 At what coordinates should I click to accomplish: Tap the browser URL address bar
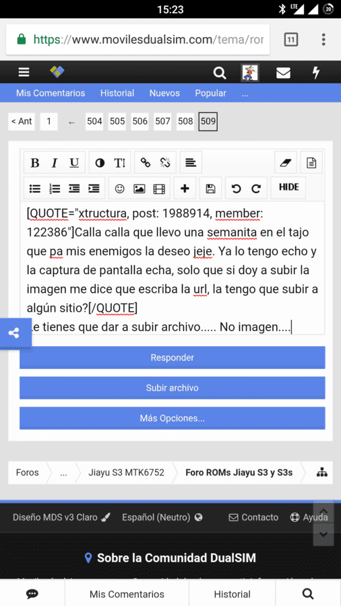[138, 40]
